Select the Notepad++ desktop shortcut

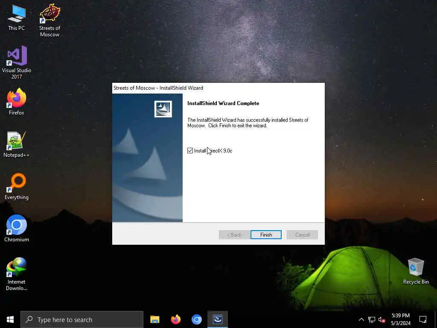17,144
